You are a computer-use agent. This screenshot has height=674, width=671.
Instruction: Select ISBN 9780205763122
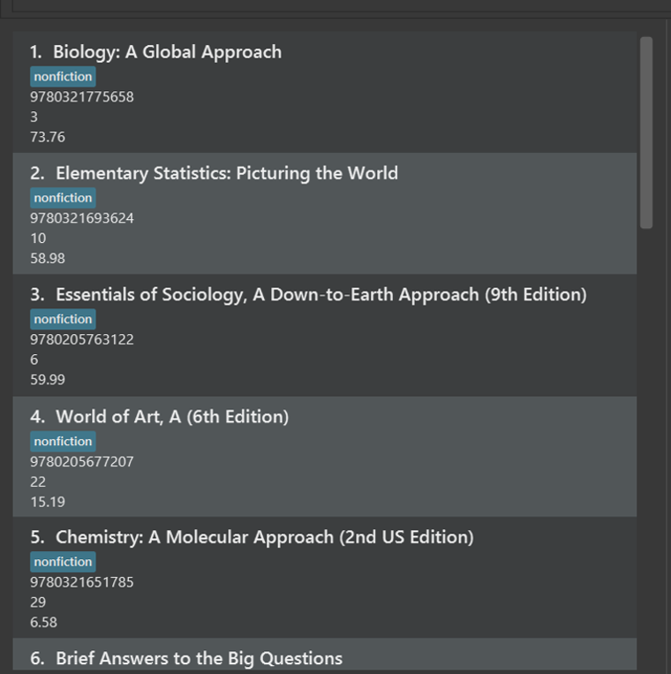(x=81, y=339)
